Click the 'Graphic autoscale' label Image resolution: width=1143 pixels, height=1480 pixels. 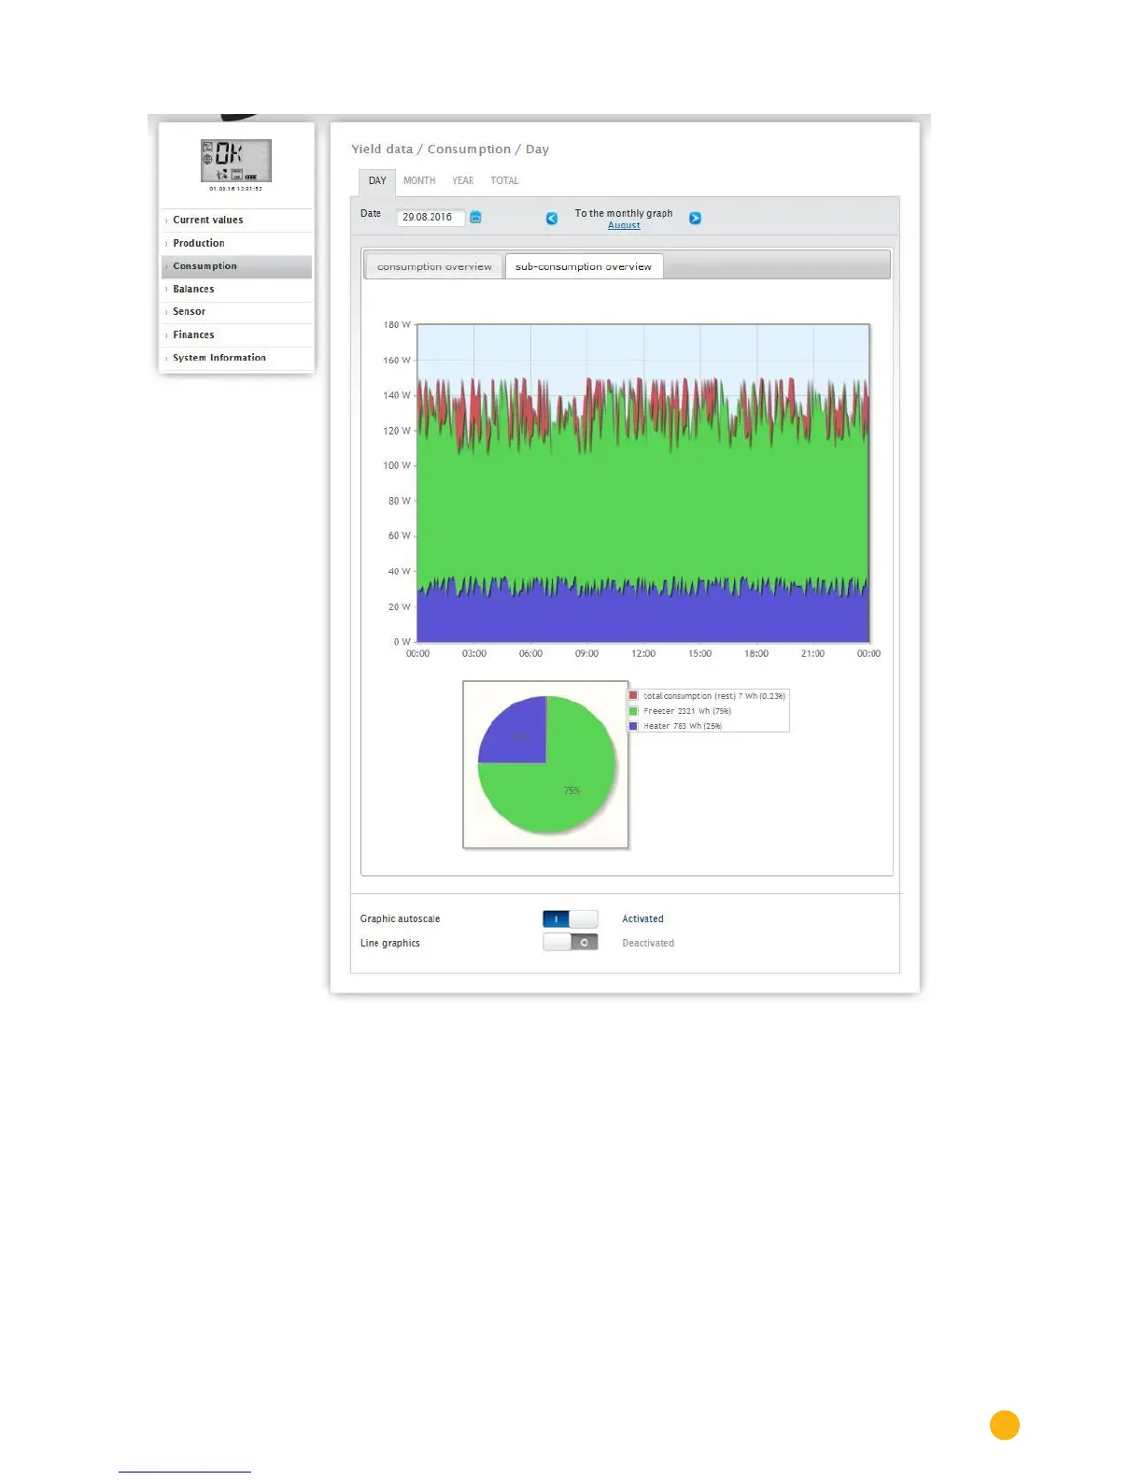point(400,919)
